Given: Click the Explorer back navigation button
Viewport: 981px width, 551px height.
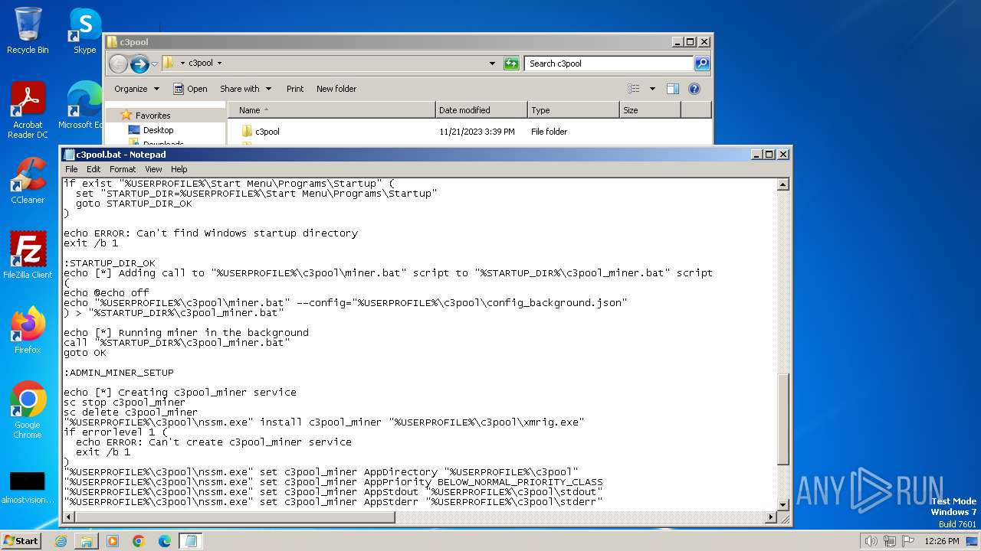Looking at the screenshot, I should tap(118, 64).
